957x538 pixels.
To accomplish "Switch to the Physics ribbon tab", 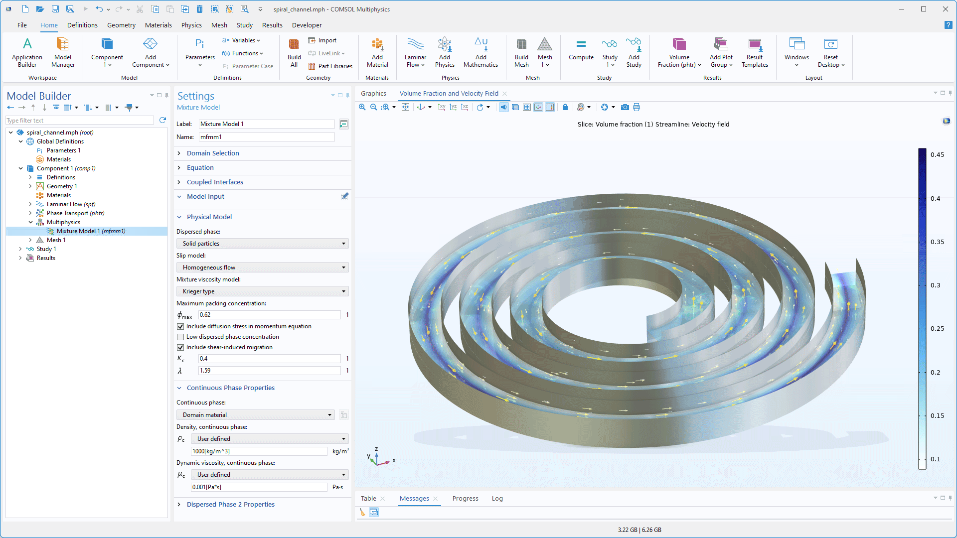I will pos(191,25).
